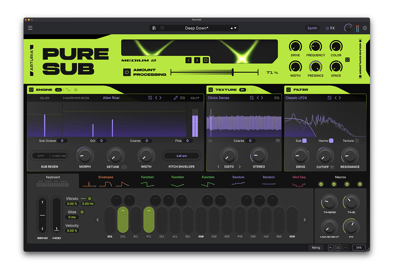Click the Detune waveform icon
The width and height of the screenshot is (394, 275).
124,167
